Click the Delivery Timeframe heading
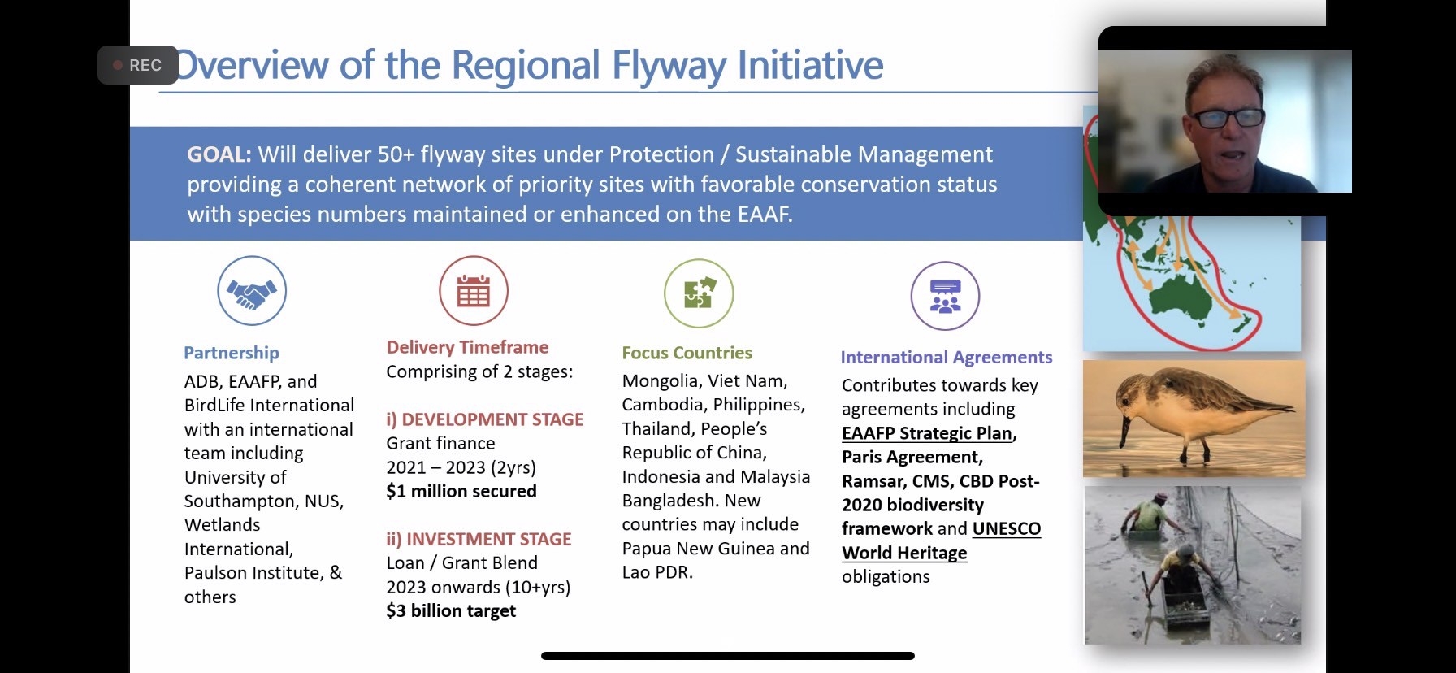The image size is (1456, 673). tap(467, 347)
